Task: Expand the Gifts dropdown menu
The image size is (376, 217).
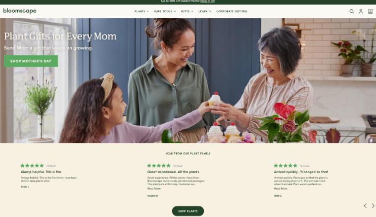Action: 187,11
